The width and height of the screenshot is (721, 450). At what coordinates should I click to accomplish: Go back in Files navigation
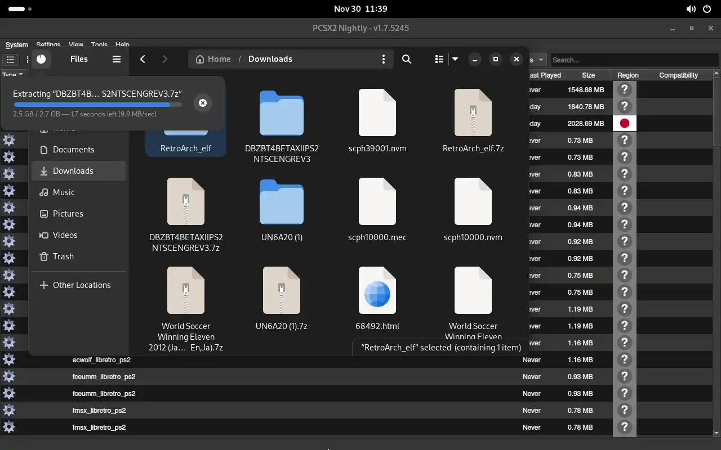[143, 59]
